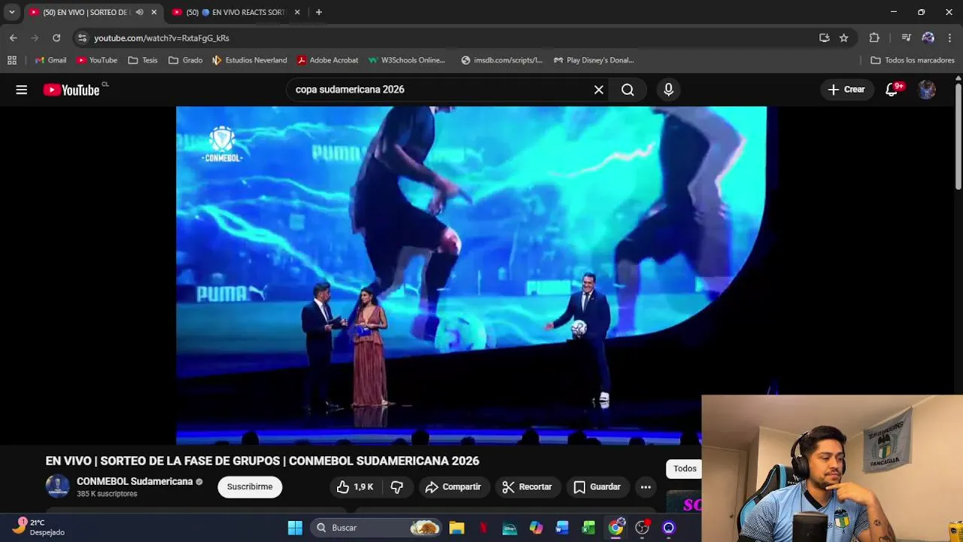Mute the first tab via its speaker icon
Viewport: 963px width, 542px height.
point(140,12)
